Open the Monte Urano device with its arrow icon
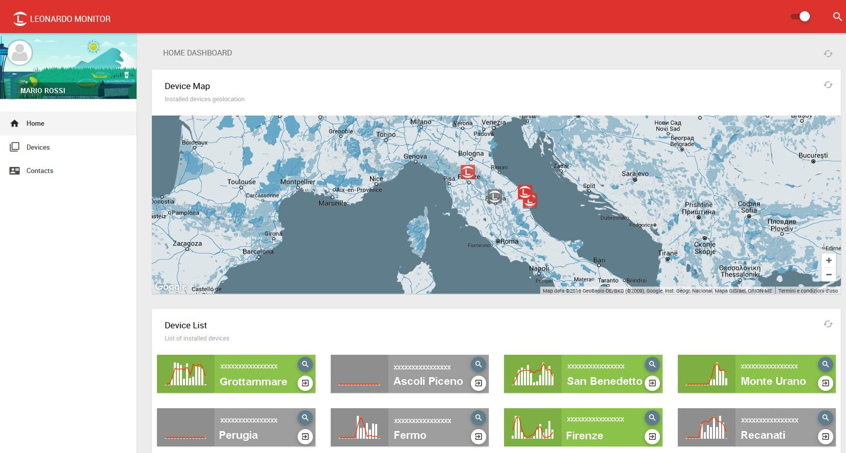This screenshot has width=846, height=453. (825, 383)
